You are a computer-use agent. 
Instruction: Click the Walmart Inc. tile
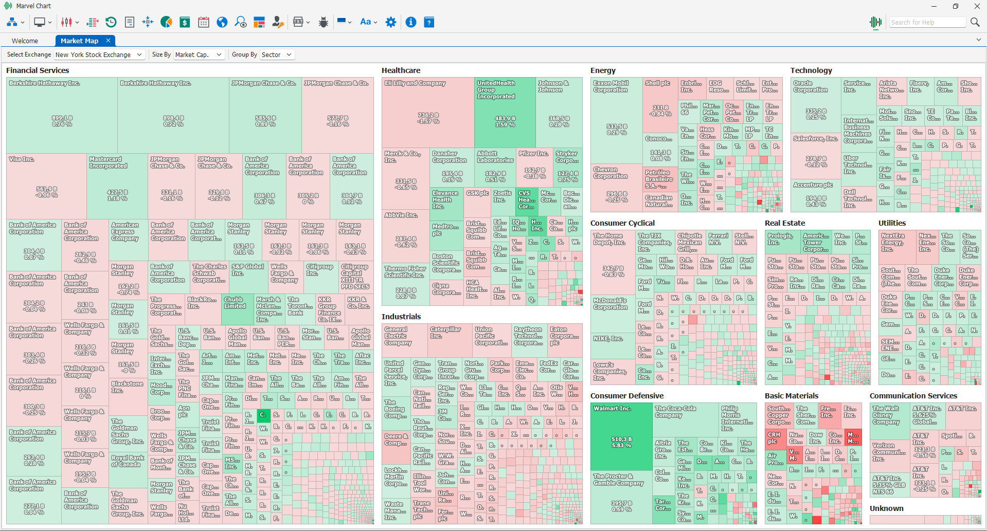tap(621, 437)
